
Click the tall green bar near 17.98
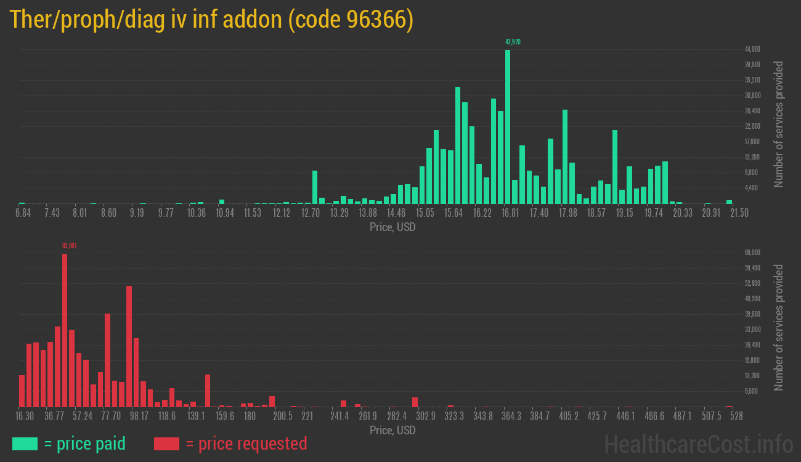pos(565,156)
